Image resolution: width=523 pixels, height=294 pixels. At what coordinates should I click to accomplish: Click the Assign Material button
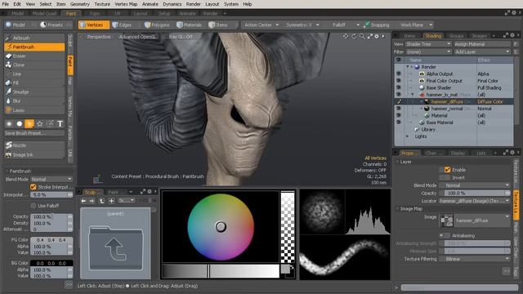[482, 44]
